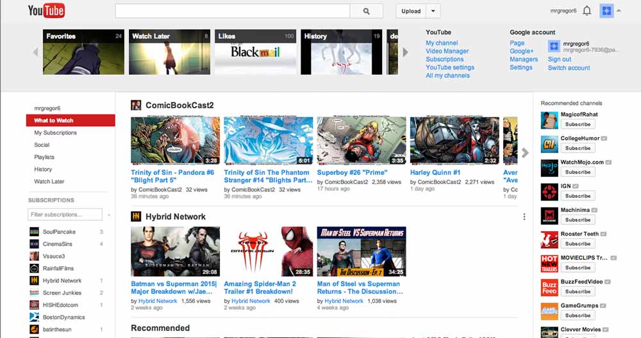Open Man of Steel vs Superman Returns thumbnail
The width and height of the screenshot is (641, 338).
tap(362, 252)
